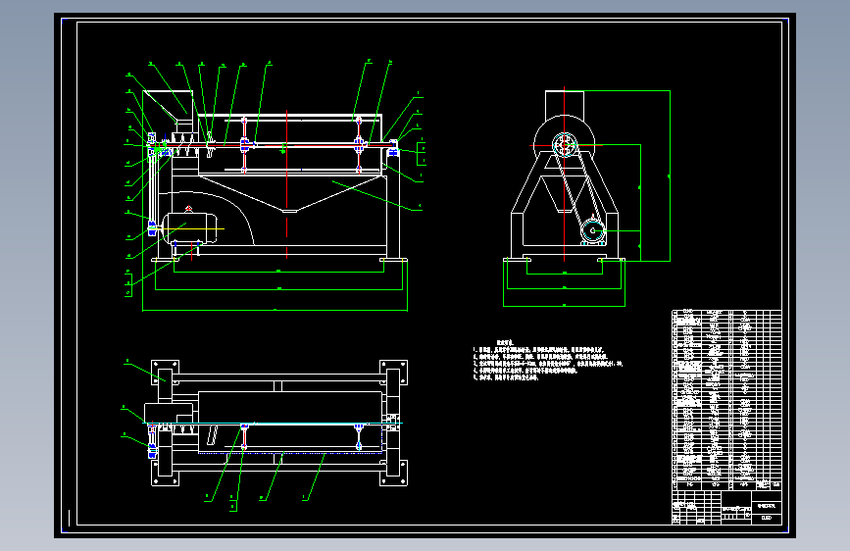Screen dimensions: 850x551
Task: Click the drum housing in the top plan view
Action: (x=290, y=422)
